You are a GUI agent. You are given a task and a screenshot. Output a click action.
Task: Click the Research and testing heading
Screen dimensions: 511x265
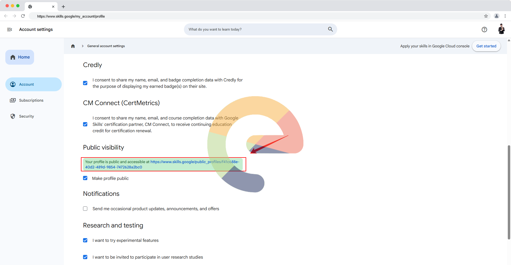pos(113,225)
